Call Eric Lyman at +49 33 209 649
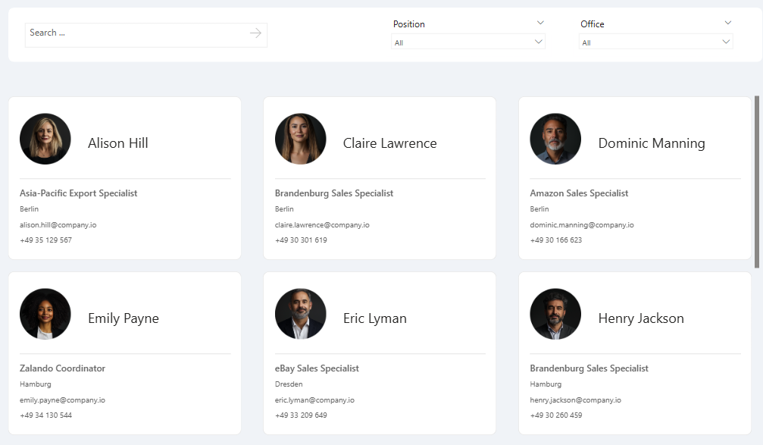This screenshot has width=763, height=445. click(301, 415)
